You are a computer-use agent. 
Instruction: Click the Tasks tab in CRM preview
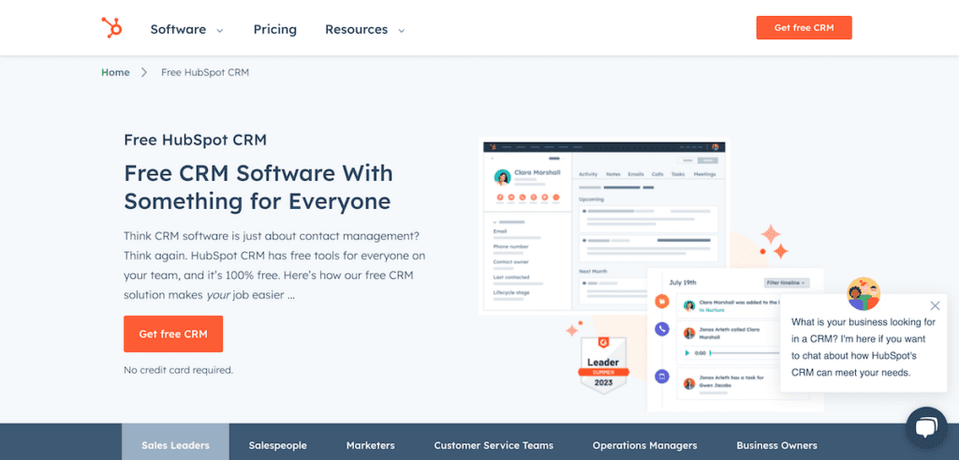(678, 174)
